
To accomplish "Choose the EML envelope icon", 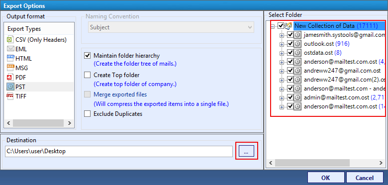I will [x=10, y=49].
